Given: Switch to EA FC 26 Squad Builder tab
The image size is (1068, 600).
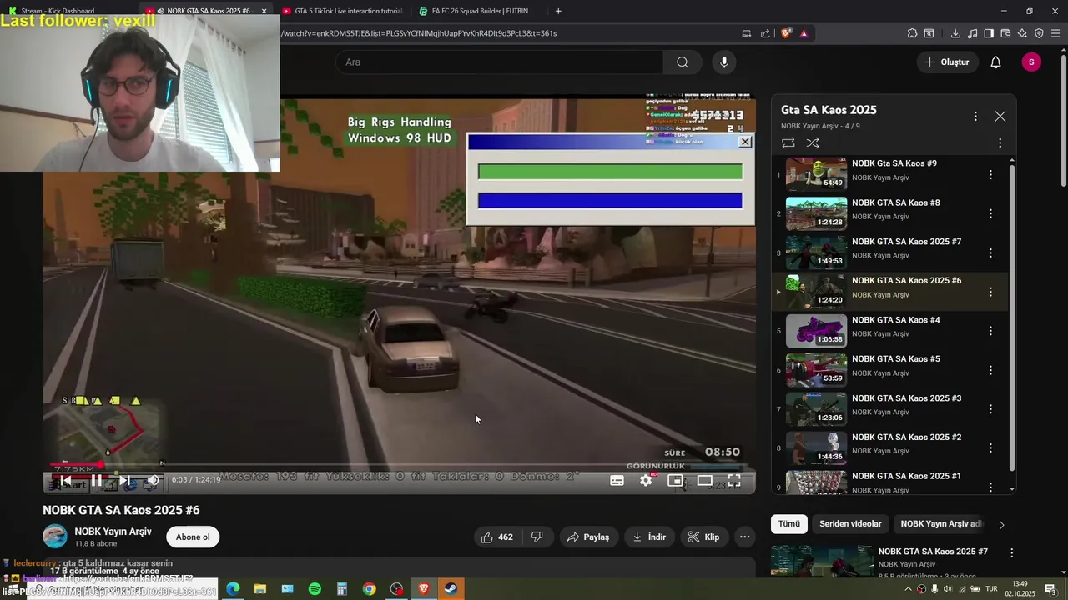Looking at the screenshot, I should [x=478, y=11].
